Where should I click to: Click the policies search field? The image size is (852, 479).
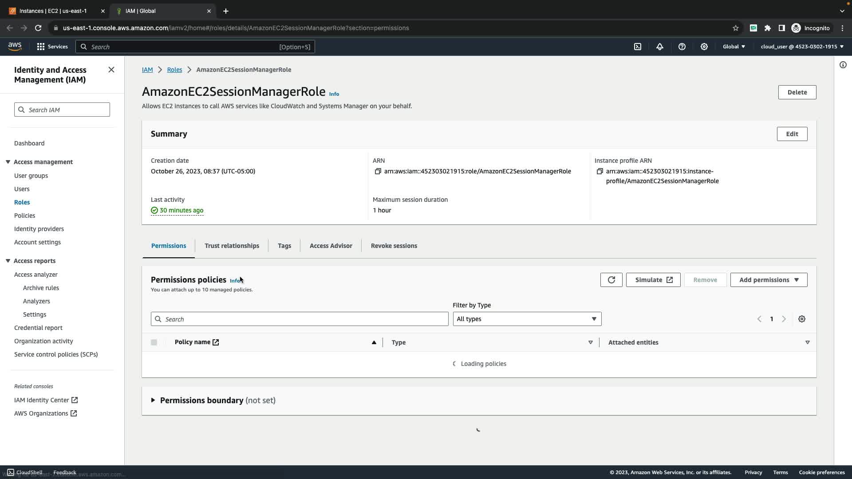(300, 319)
